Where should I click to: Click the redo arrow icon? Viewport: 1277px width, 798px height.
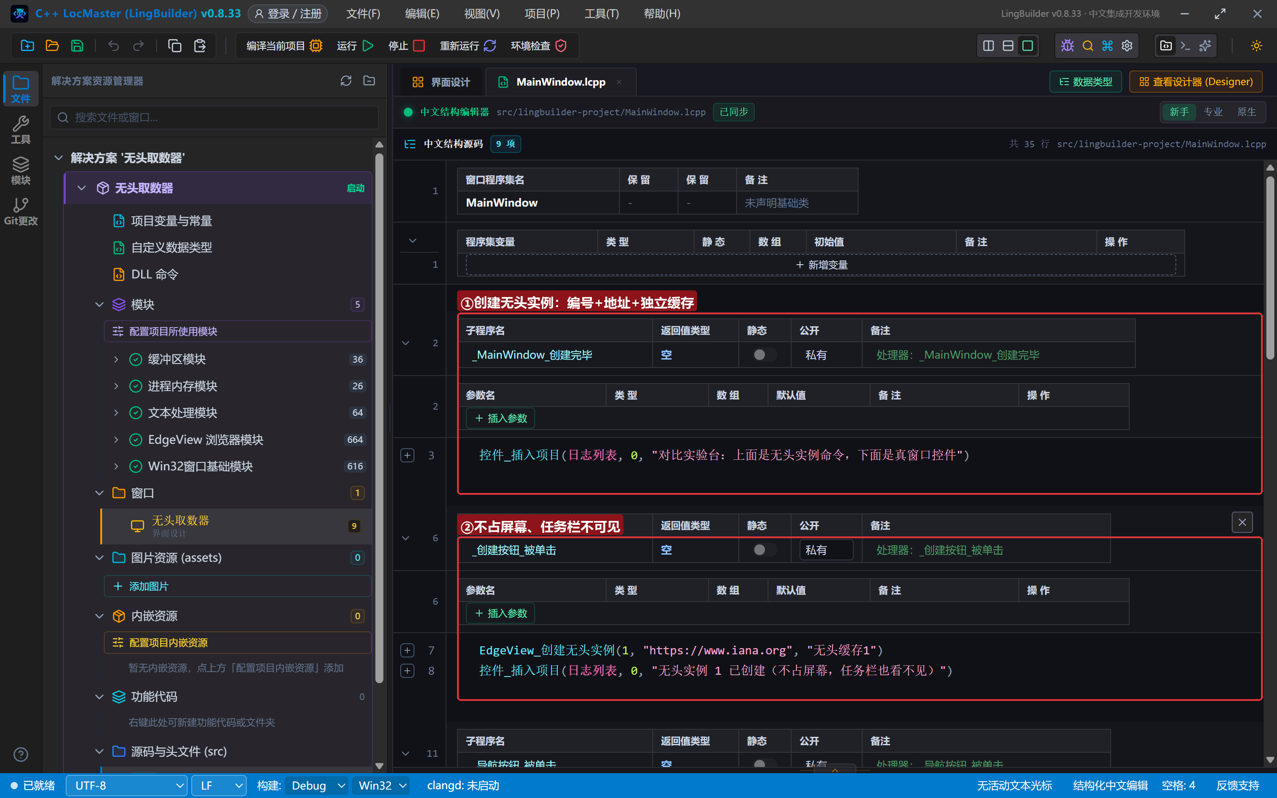click(138, 46)
